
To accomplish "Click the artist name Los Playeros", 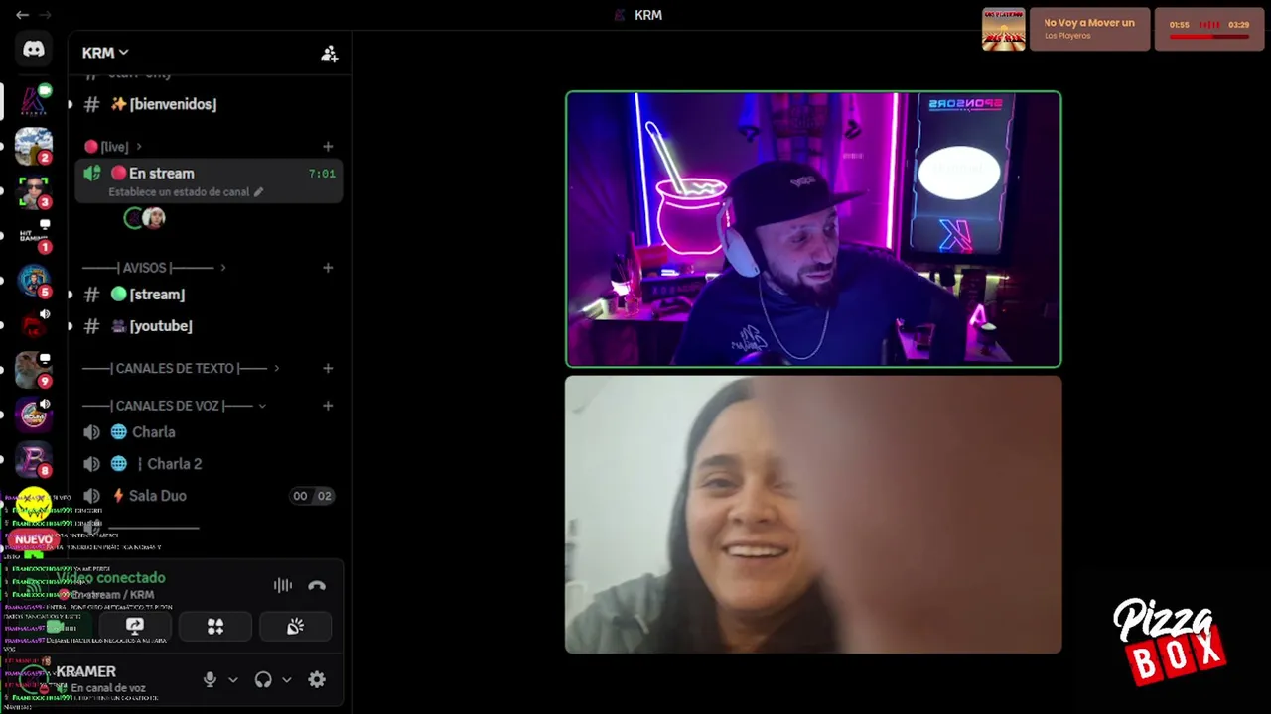I will (1067, 36).
